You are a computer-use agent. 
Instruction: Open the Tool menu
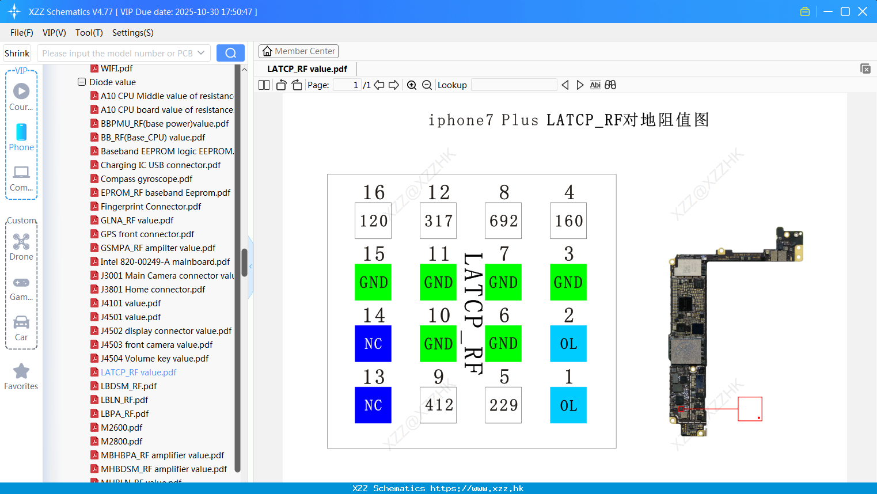89,33
